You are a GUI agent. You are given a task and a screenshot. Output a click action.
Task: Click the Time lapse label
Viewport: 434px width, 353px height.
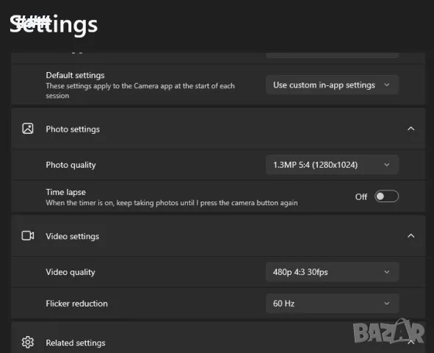[x=66, y=192]
